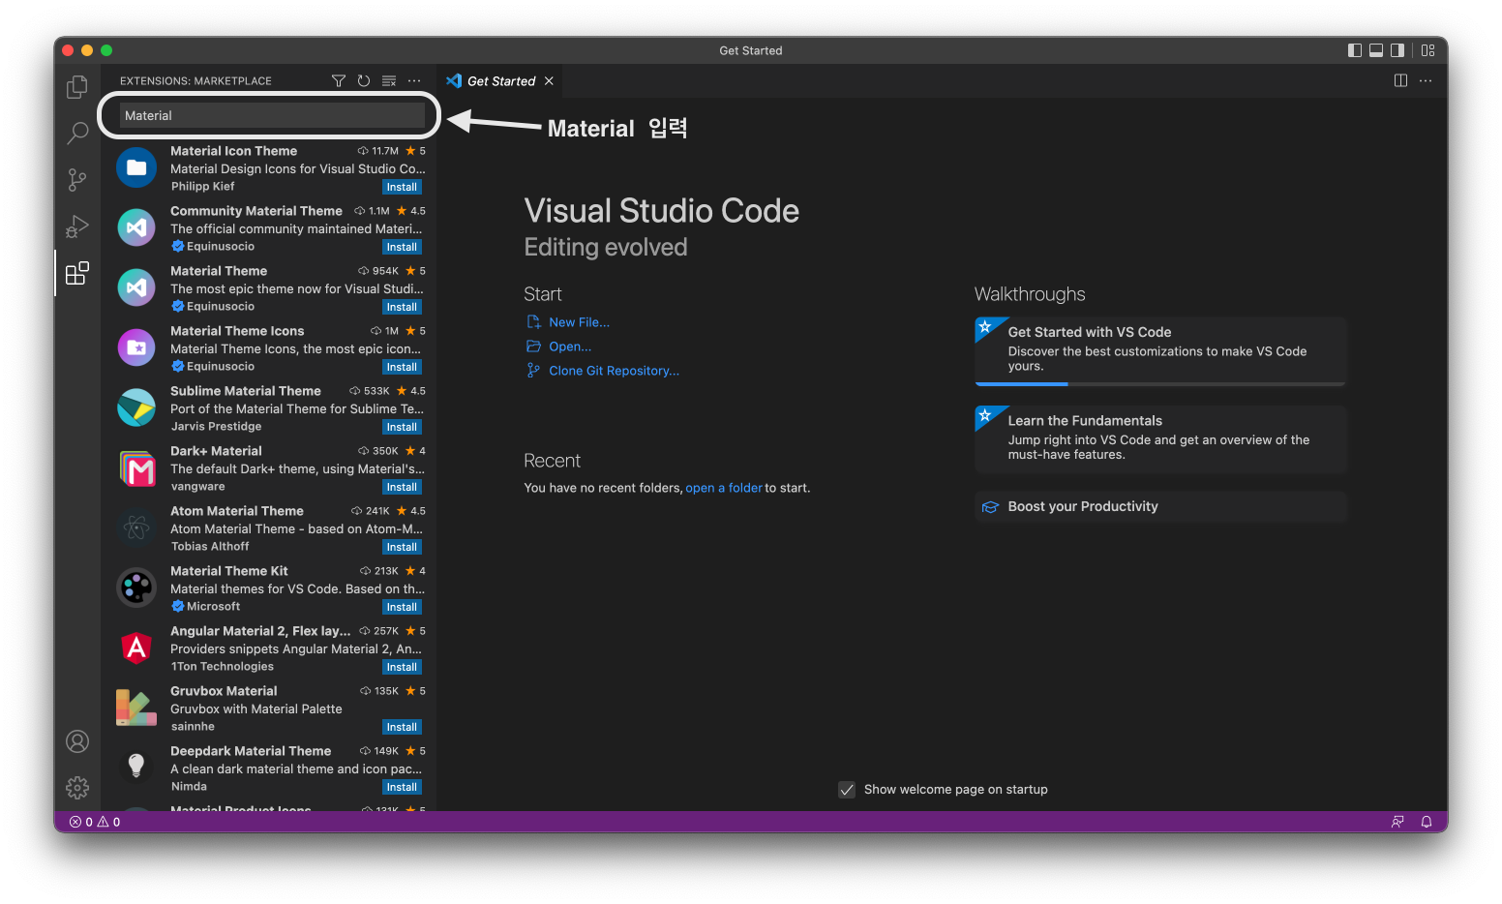This screenshot has width=1502, height=904.
Task: Click the Material Theme Icons extension icon
Action: point(136,347)
